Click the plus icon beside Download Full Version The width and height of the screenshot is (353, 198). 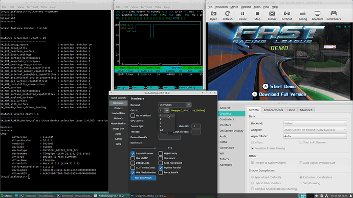point(255,94)
